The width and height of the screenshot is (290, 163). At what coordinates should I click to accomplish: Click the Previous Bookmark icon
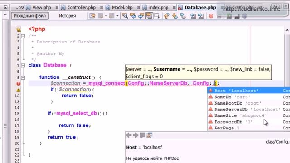(x=167, y=16)
